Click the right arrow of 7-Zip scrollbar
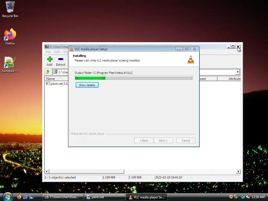This screenshot has width=268, height=201. tap(238, 171)
